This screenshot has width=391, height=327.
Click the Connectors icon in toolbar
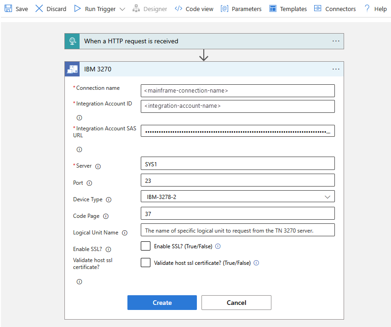(x=318, y=8)
